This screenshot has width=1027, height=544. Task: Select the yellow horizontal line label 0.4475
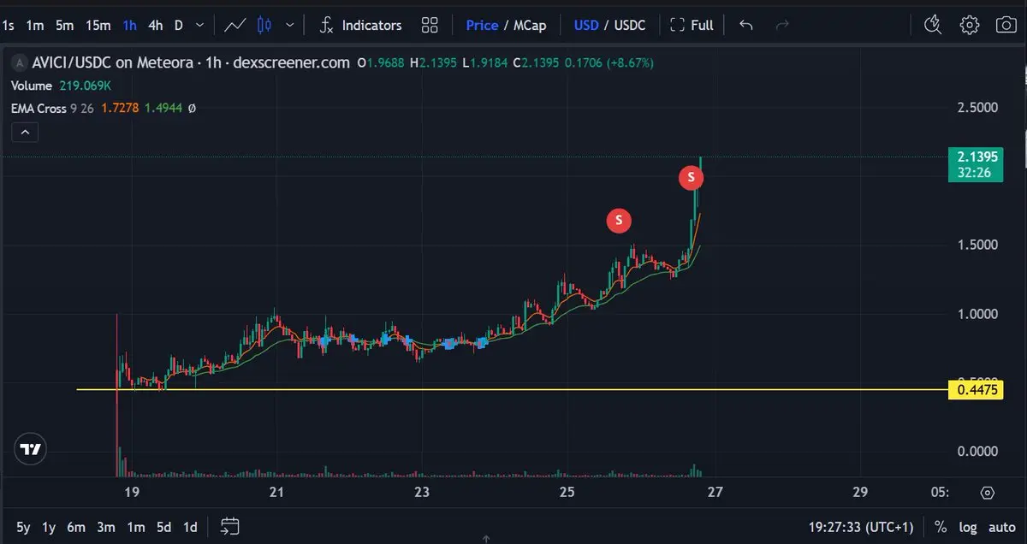click(976, 390)
